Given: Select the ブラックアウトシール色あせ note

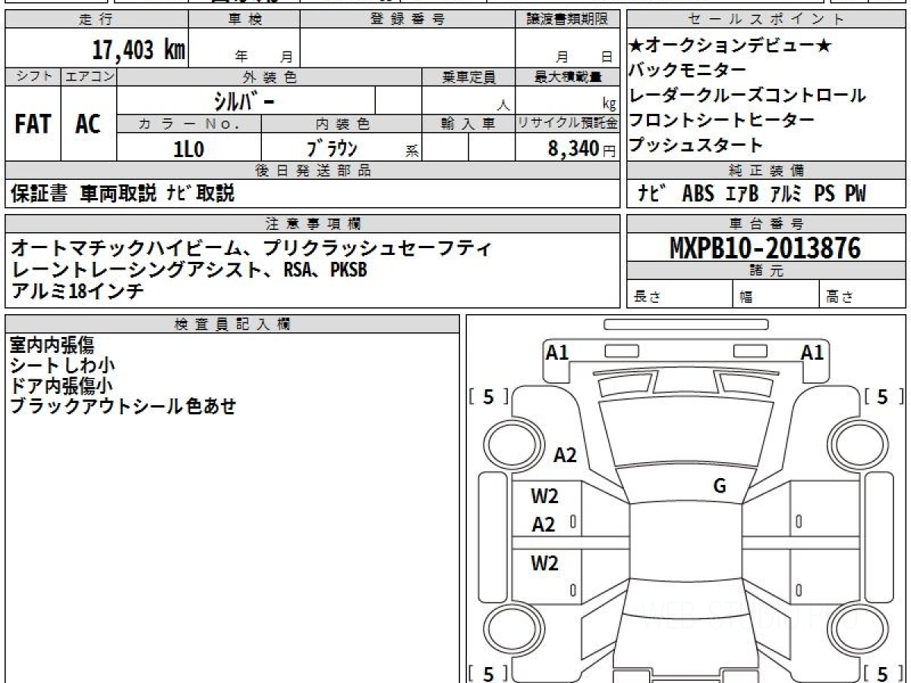Looking at the screenshot, I should point(123,406).
